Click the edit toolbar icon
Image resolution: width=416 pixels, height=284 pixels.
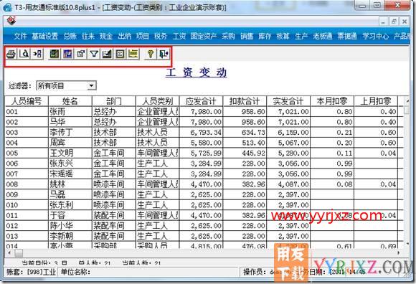click(x=107, y=54)
